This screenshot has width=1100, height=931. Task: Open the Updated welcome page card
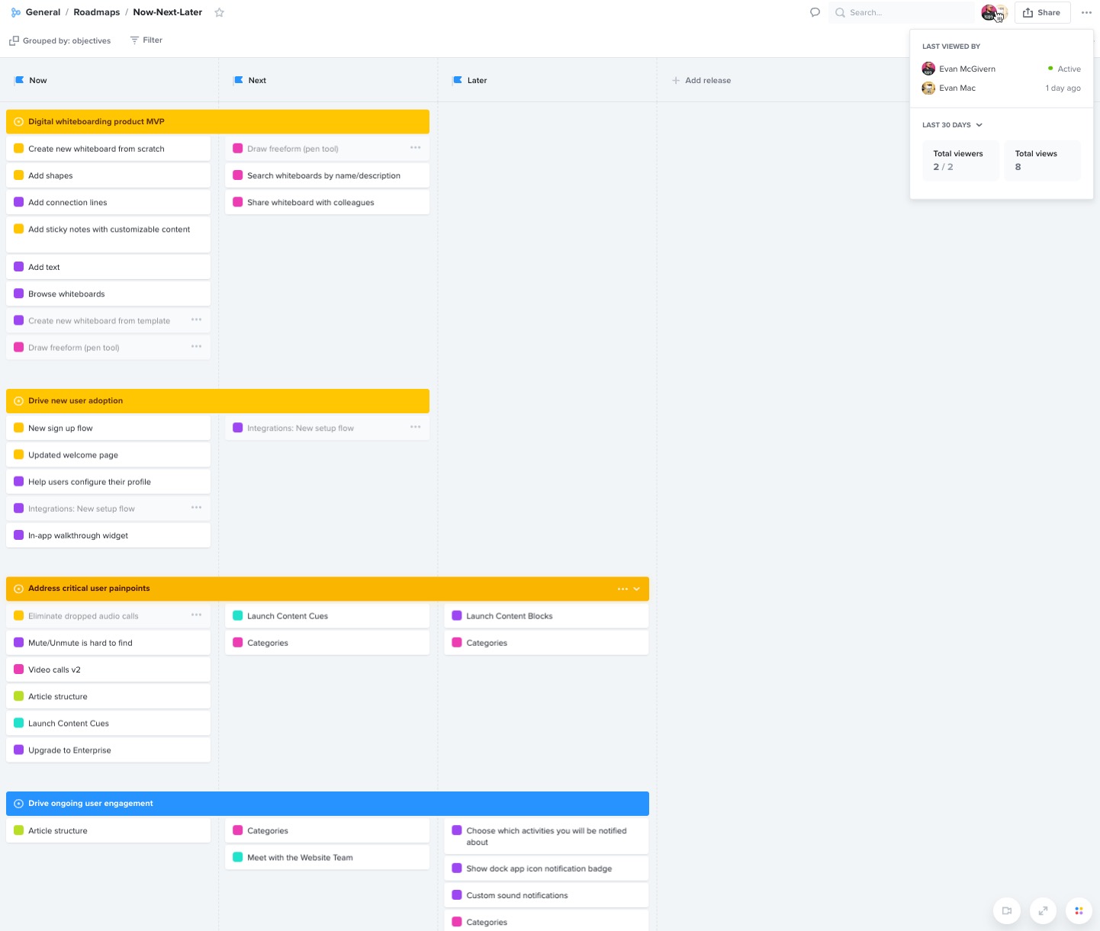pyautogui.click(x=108, y=454)
